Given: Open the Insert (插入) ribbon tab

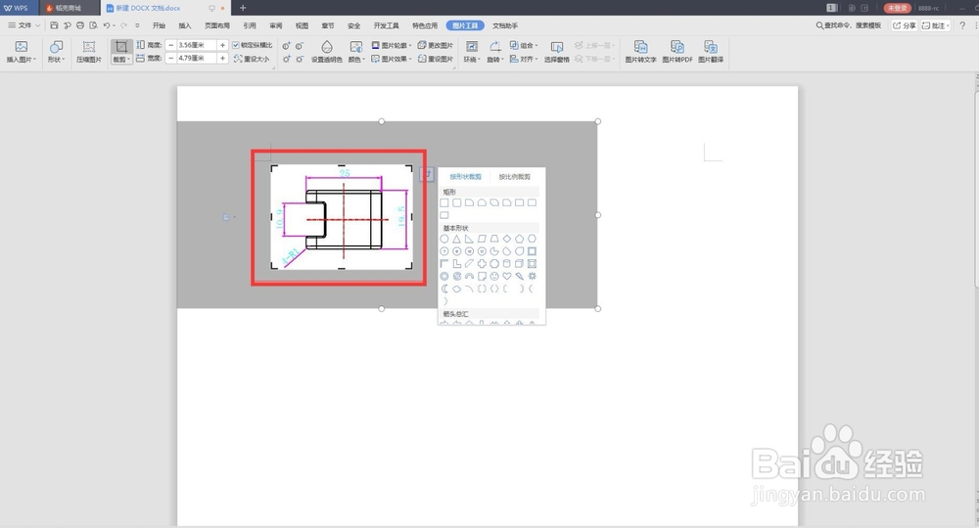Looking at the screenshot, I should (185, 25).
